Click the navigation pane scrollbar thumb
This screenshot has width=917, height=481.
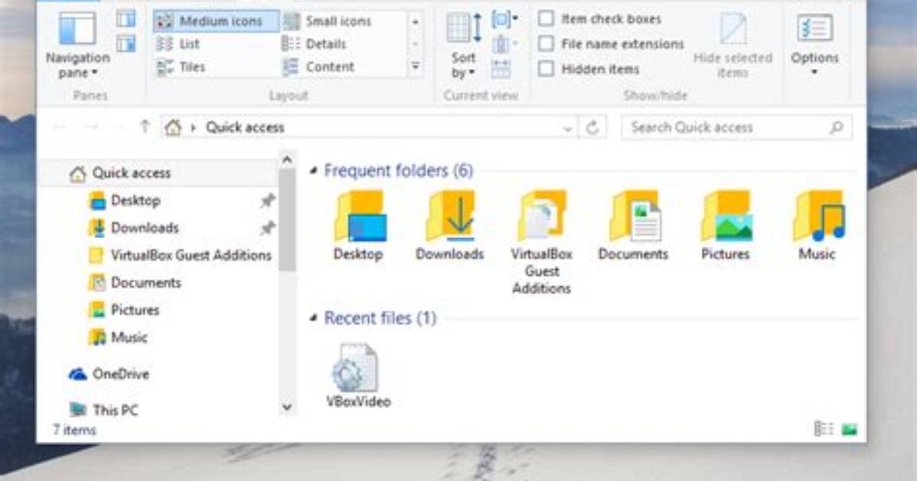(x=287, y=221)
